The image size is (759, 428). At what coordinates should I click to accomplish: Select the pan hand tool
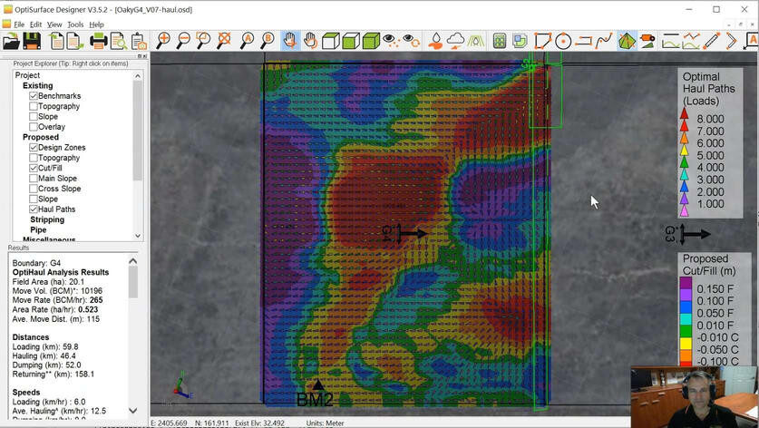point(289,41)
